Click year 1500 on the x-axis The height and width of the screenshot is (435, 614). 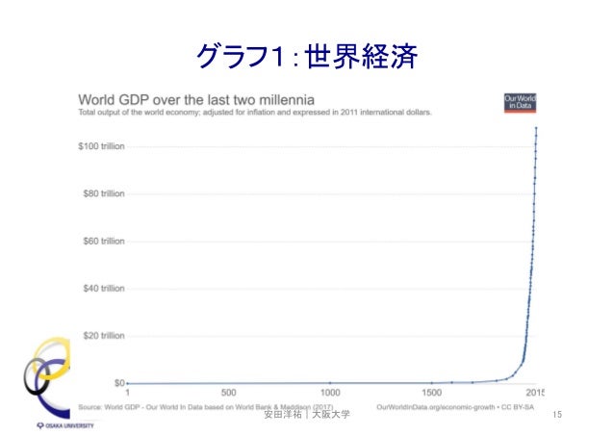coord(431,393)
